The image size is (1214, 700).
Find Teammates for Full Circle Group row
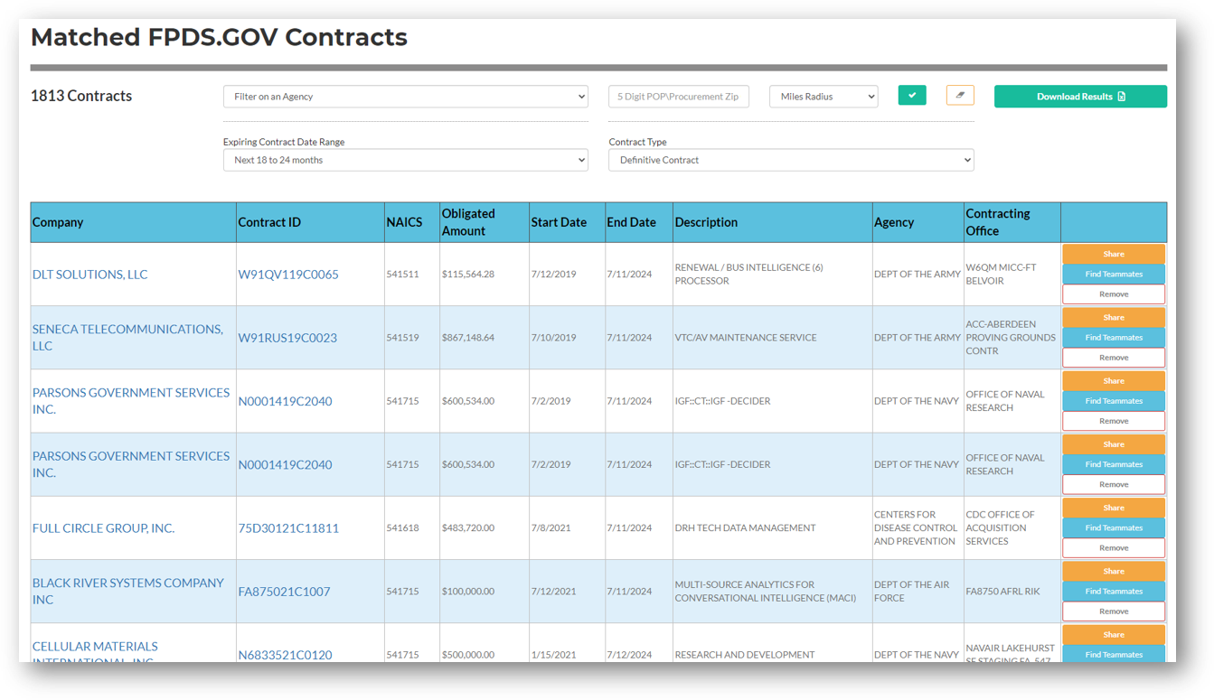(1114, 527)
